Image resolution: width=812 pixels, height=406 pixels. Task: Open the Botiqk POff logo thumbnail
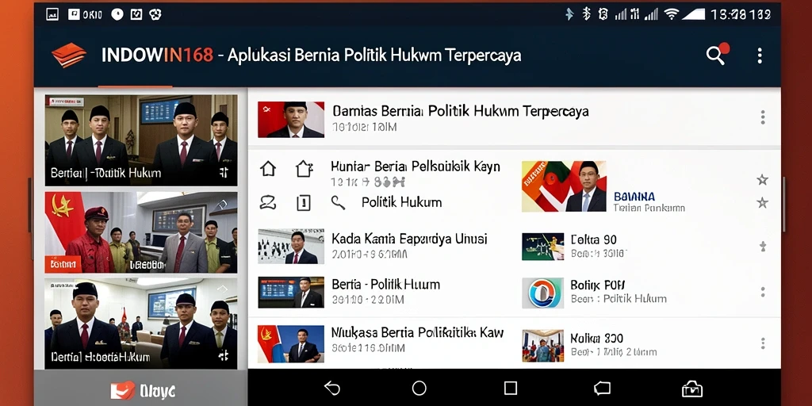pos(542,293)
